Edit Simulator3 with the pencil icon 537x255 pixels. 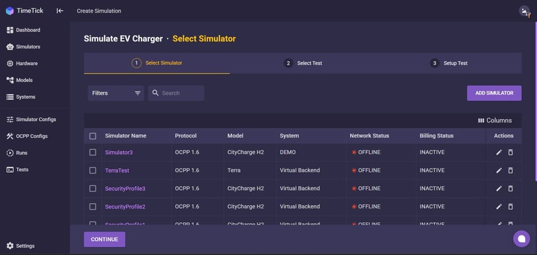(499, 152)
